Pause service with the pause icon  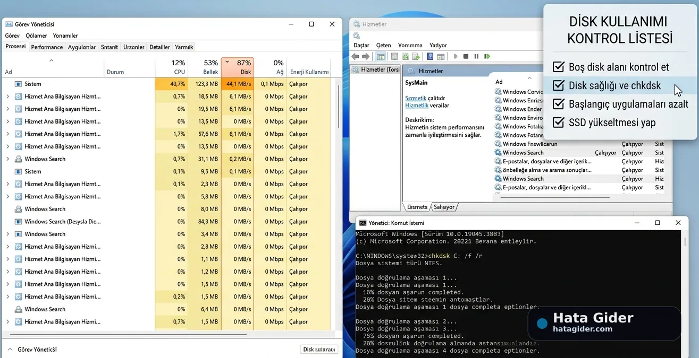(476, 56)
